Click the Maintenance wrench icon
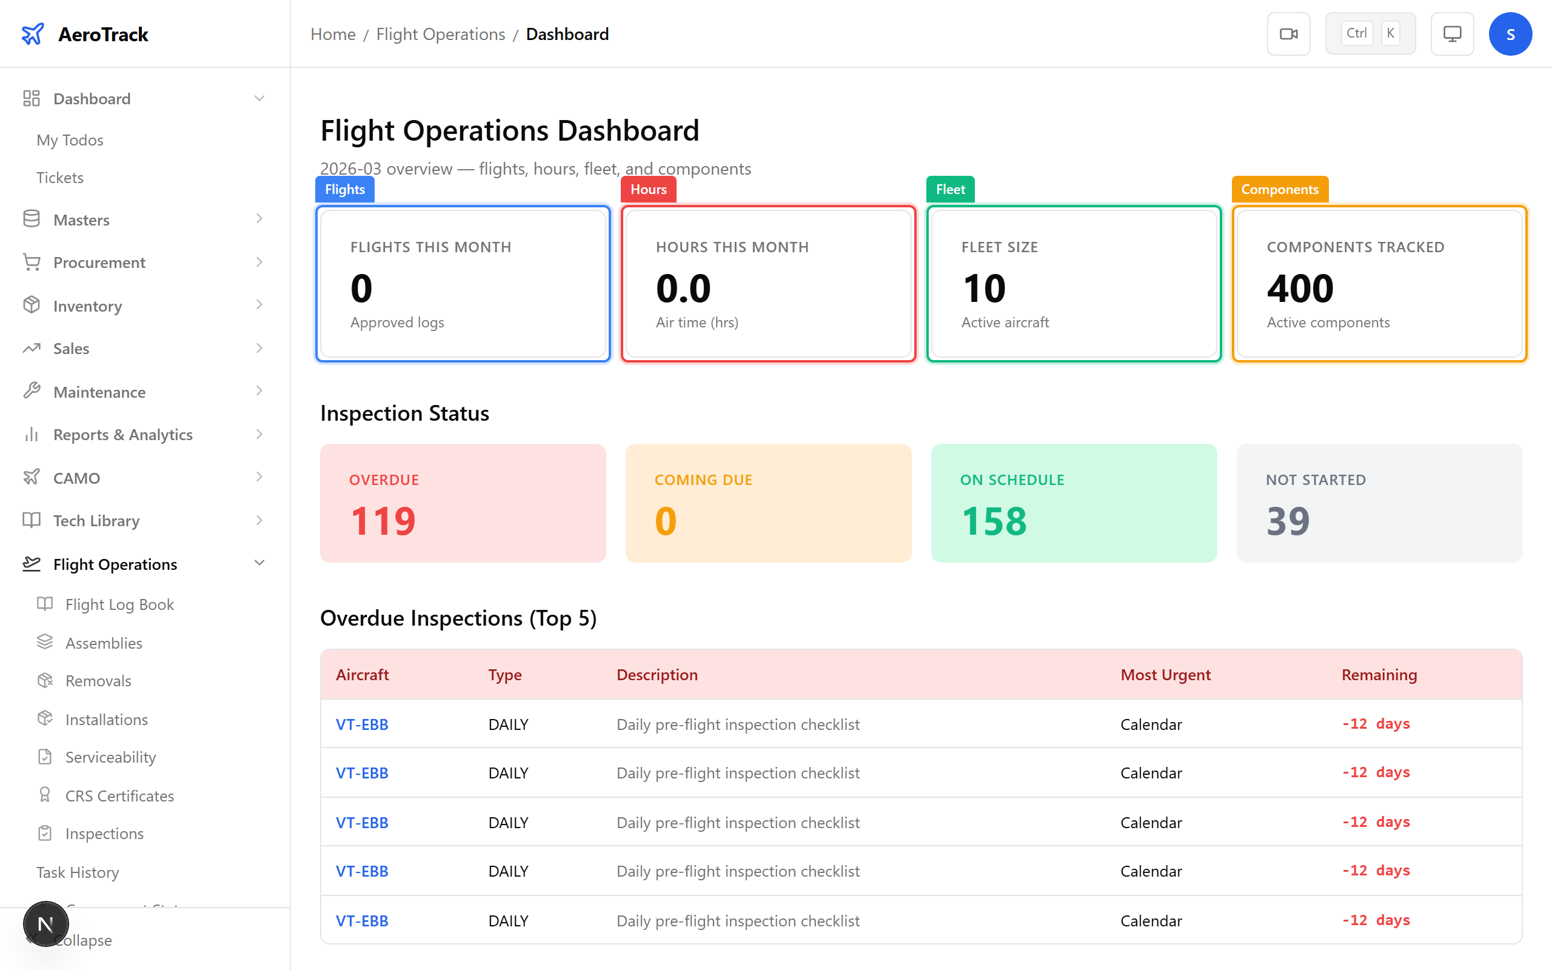Screen dimensions: 1552x970 [32, 390]
